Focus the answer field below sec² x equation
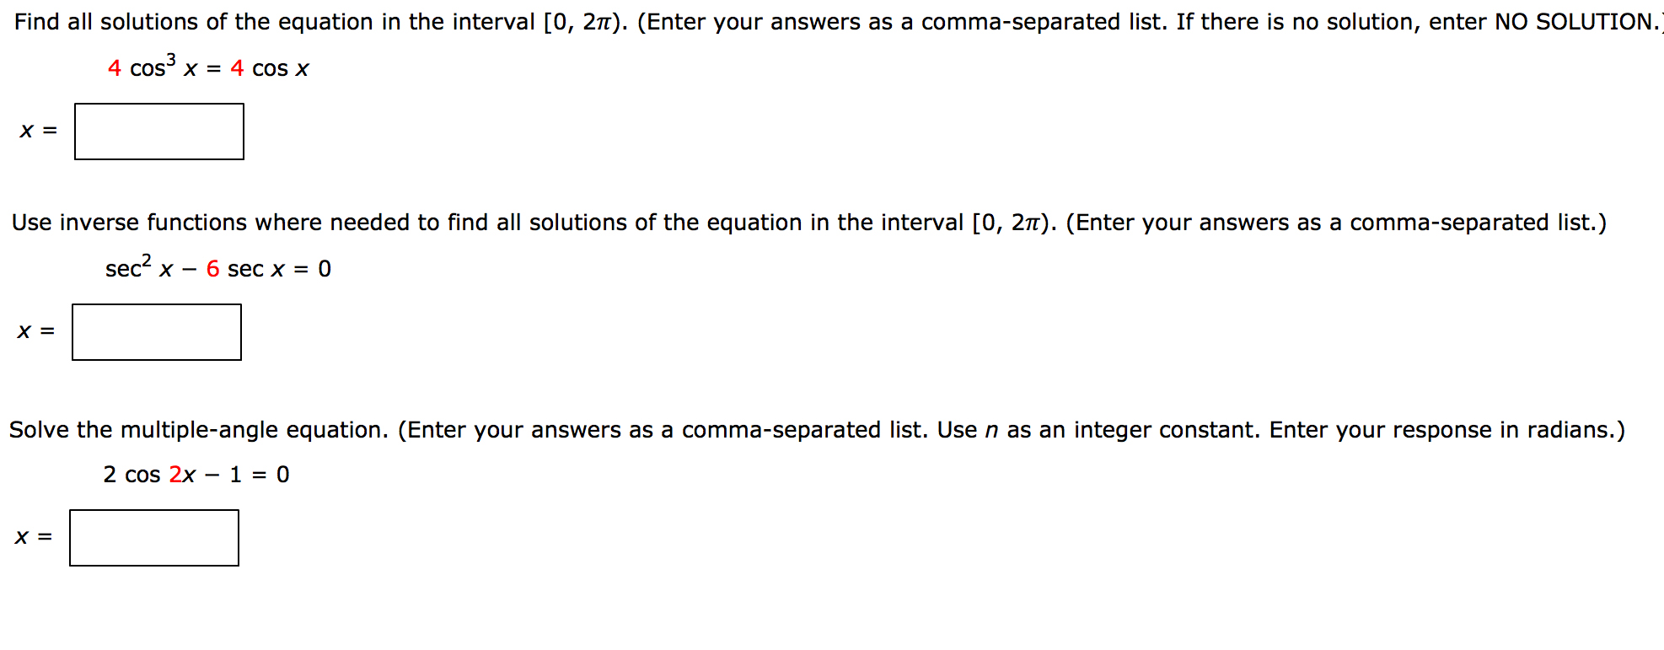The image size is (1664, 650). 157,332
